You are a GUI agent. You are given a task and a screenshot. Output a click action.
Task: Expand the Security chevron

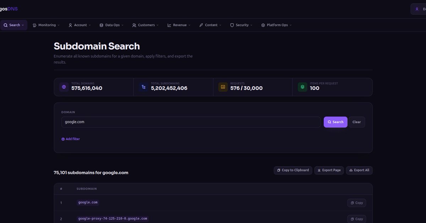click(252, 25)
